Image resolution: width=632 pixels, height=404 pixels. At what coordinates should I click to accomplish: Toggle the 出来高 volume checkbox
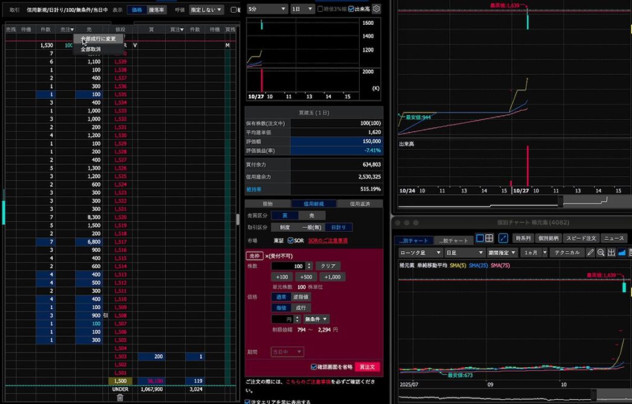tap(351, 9)
